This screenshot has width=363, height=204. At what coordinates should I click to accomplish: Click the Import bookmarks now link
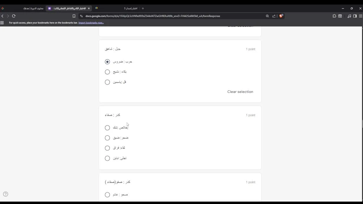(91, 23)
